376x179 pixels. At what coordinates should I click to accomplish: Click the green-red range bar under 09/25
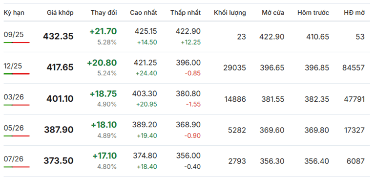coord(17,43)
